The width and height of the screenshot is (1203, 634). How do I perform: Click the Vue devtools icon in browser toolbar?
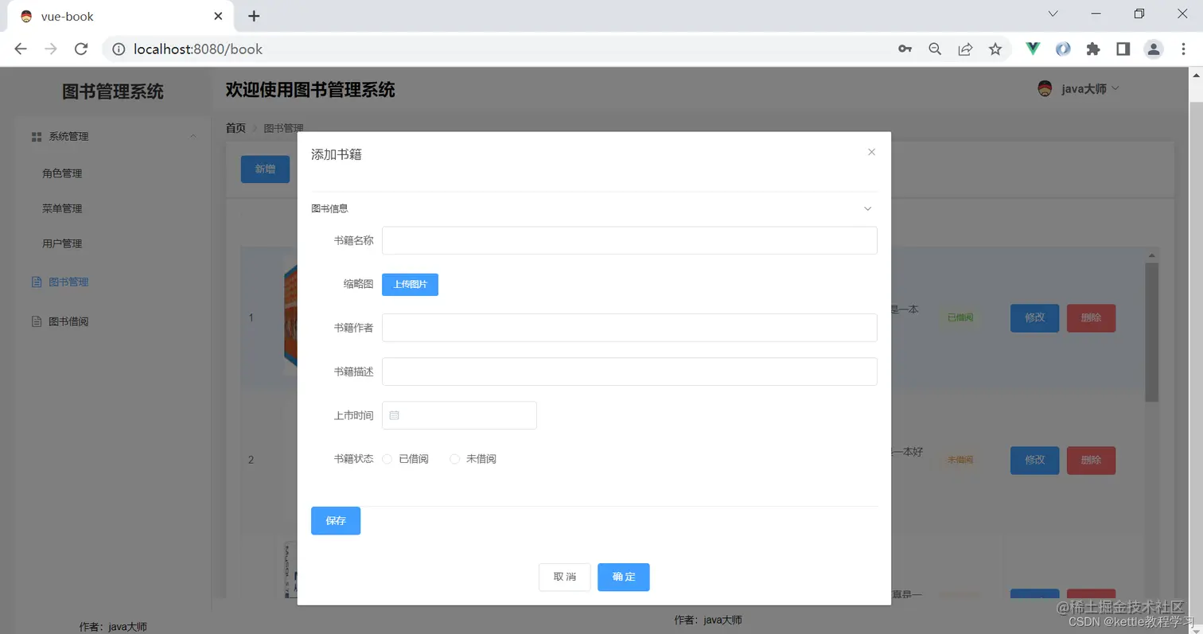point(1032,49)
